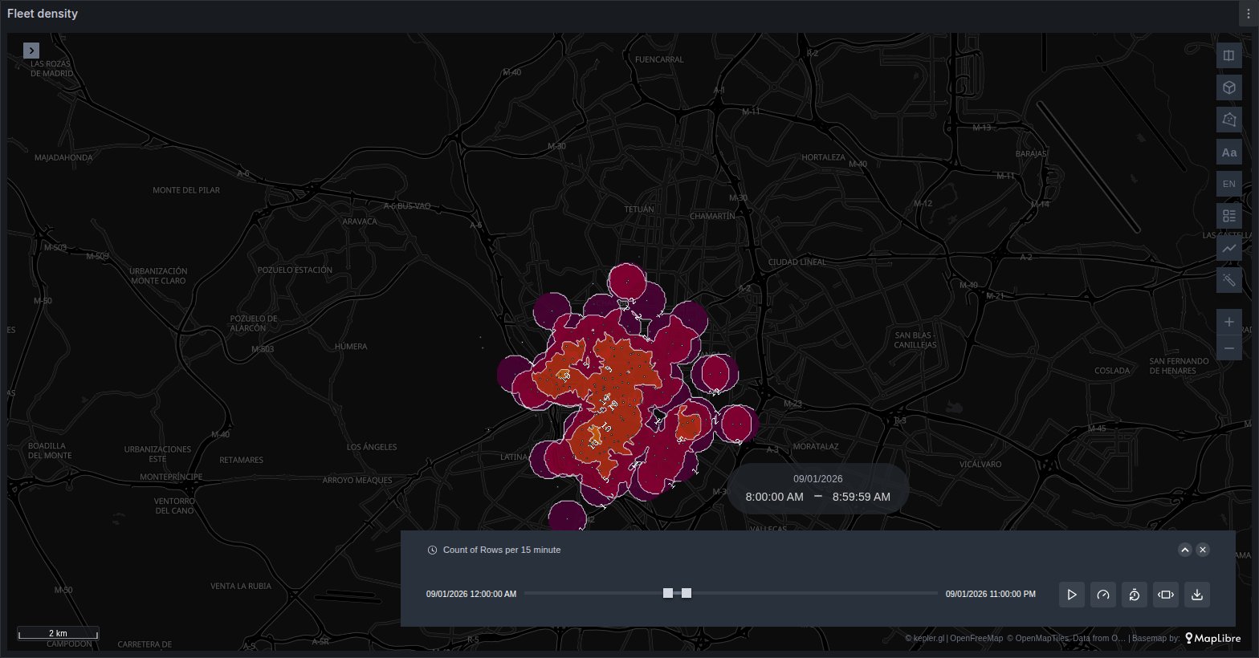Open the draw polygon tool
Viewport: 1259px width, 658px height.
pyautogui.click(x=1228, y=120)
